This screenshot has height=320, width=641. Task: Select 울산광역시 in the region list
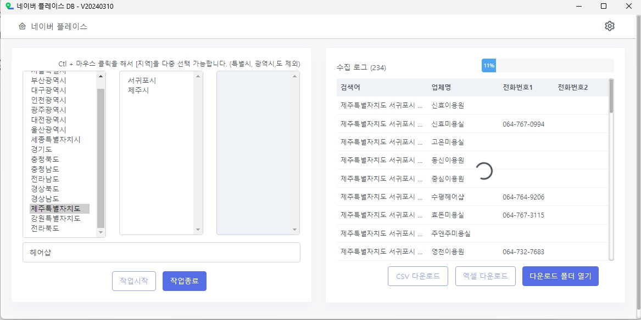49,130
